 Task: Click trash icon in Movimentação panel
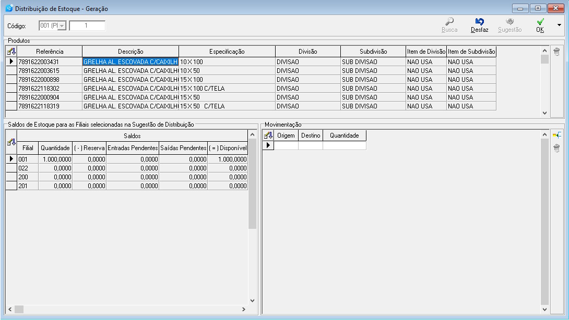tap(556, 149)
